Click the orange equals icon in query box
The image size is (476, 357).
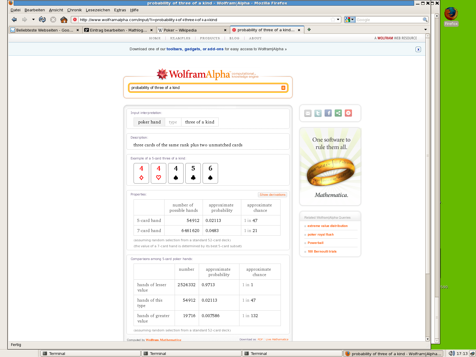[x=283, y=88]
